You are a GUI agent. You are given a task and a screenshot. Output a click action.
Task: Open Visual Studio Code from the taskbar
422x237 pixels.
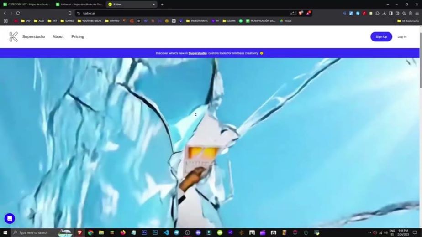click(166, 232)
